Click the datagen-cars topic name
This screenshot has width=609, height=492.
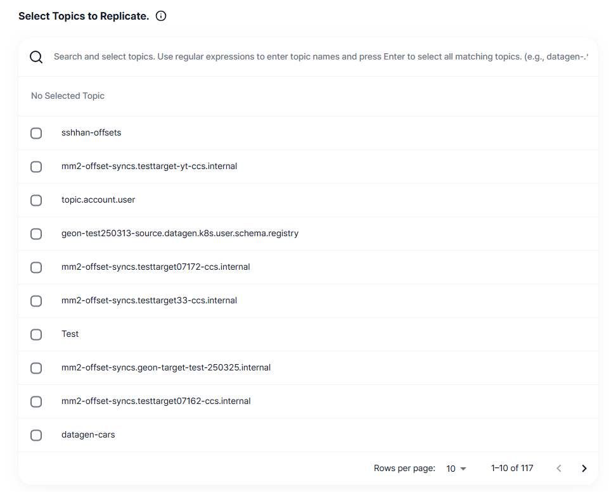(x=88, y=435)
